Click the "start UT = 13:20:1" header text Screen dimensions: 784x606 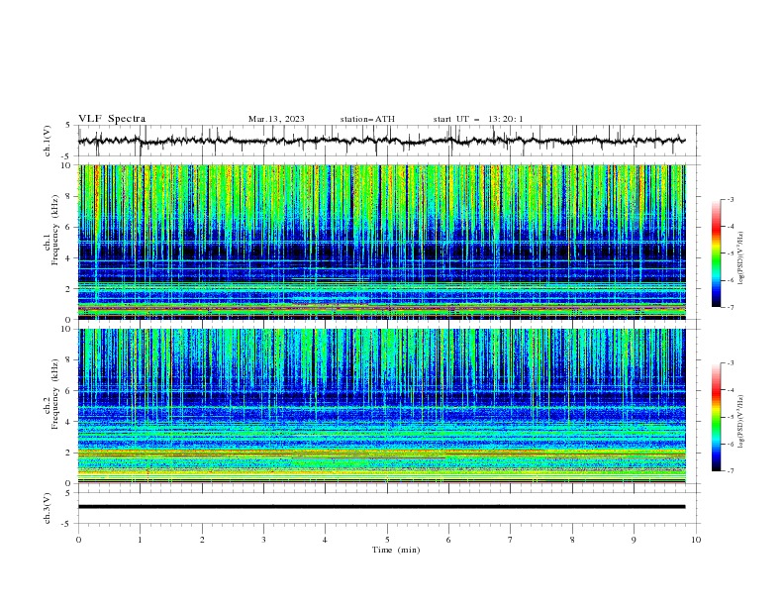click(x=478, y=119)
